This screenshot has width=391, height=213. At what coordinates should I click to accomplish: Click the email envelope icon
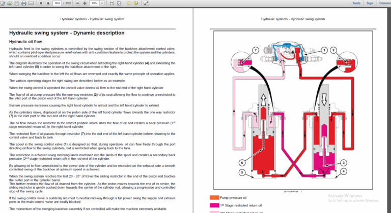31,3
